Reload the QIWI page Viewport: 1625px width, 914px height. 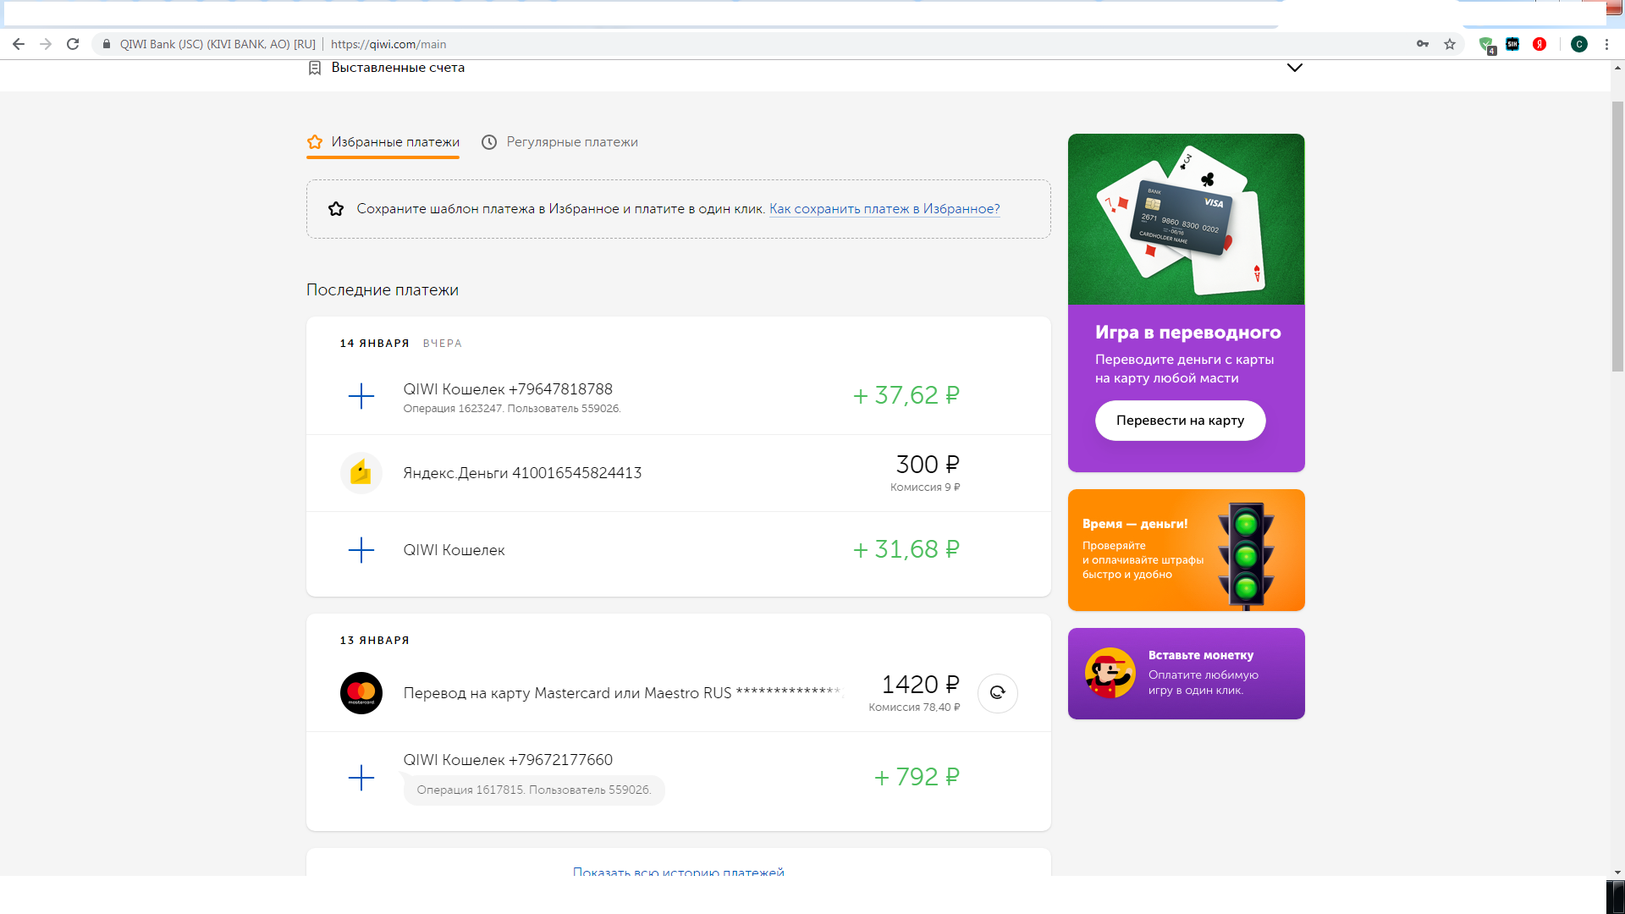(x=73, y=44)
